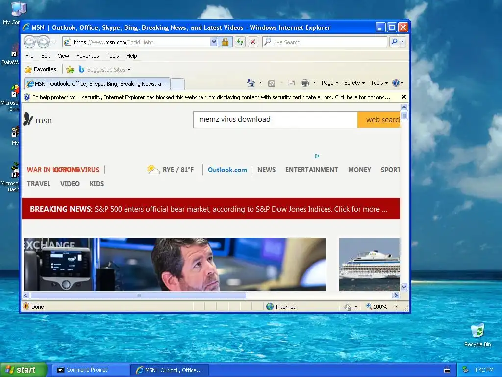Click the horizontal scrollbar thumb
The height and width of the screenshot is (377, 502).
click(x=139, y=295)
